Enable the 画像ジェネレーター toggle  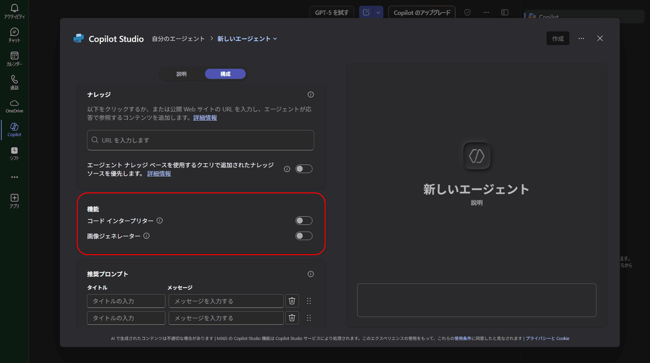coord(304,236)
